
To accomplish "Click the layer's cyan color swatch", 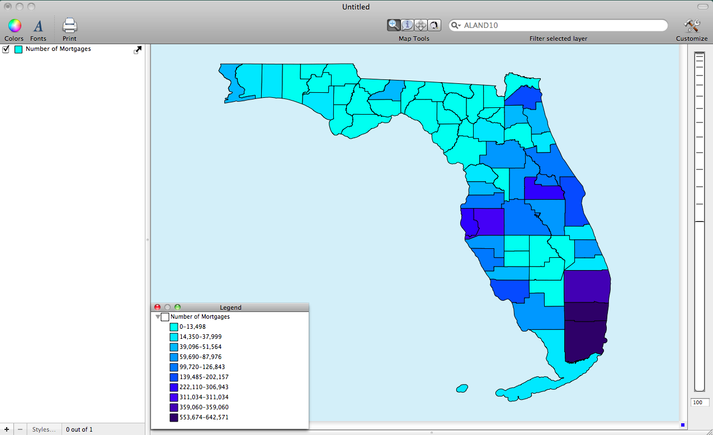I will [x=18, y=49].
